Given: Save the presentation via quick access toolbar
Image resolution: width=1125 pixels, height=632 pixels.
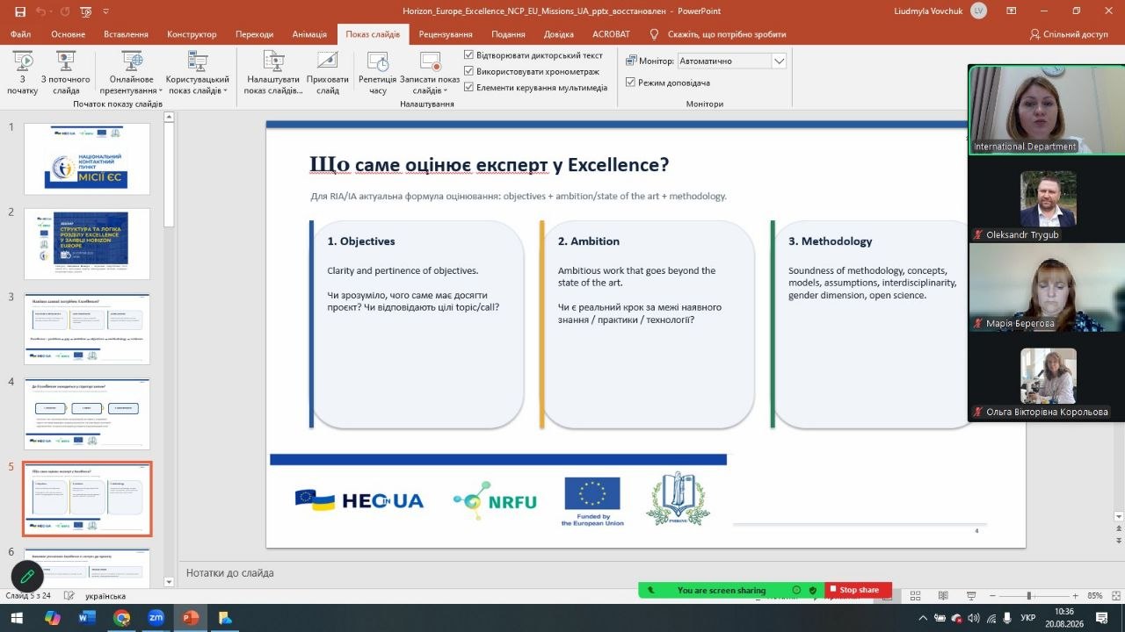Looking at the screenshot, I should pos(19,11).
